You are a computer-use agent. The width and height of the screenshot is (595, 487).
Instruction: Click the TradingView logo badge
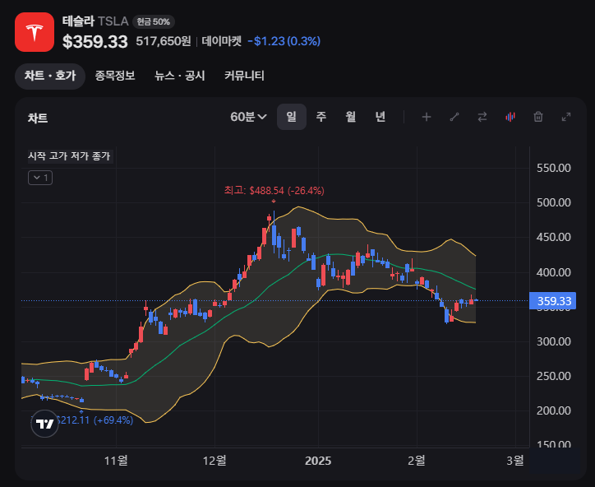[x=44, y=424]
